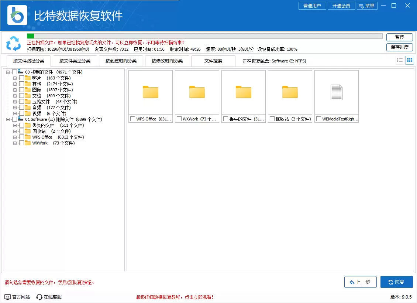Expand the 压缩文件 tree node
Image resolution: width=417 pixels, height=303 pixels.
(14, 101)
